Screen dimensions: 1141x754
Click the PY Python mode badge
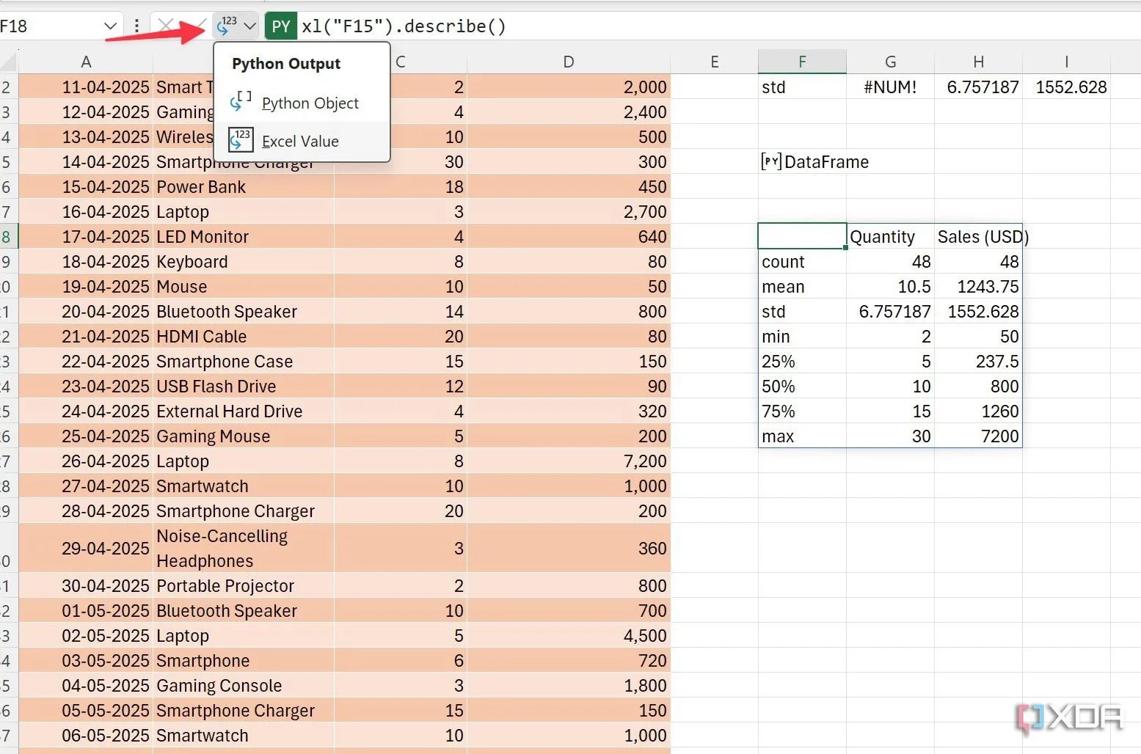pos(280,26)
